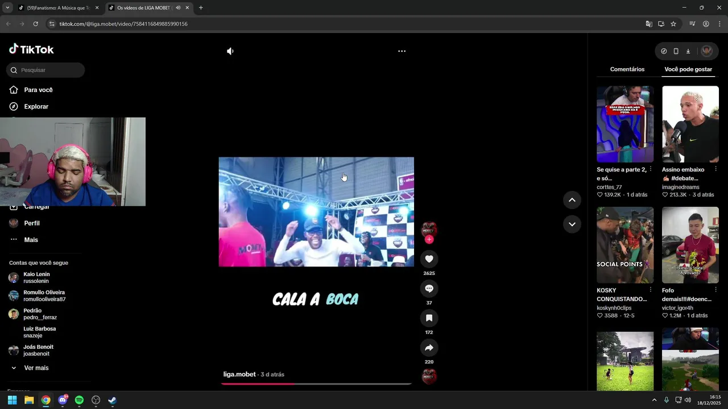Open Spotify from the taskbar
This screenshot has height=409, width=728.
click(79, 400)
